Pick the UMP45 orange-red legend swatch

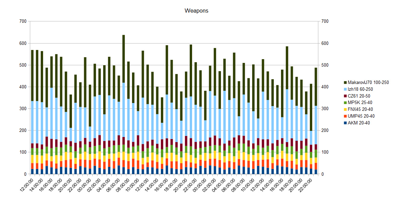(345, 116)
